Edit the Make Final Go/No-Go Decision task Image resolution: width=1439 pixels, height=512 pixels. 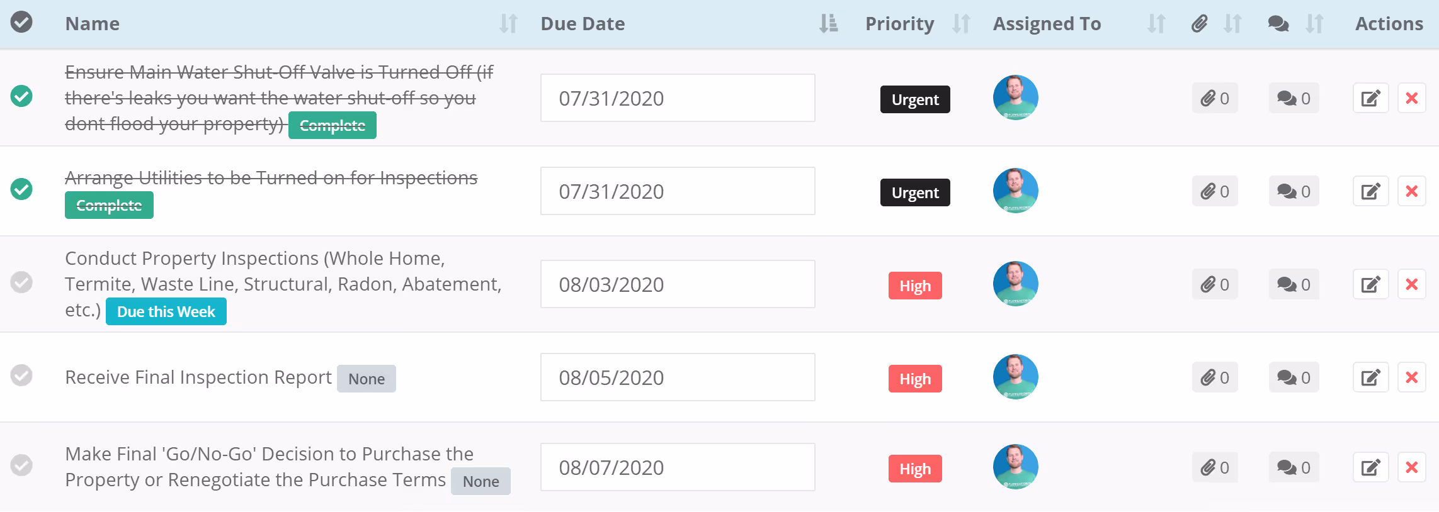pos(1370,468)
